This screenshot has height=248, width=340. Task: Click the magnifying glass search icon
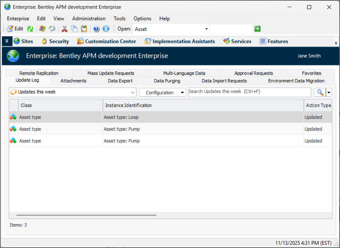point(320,92)
